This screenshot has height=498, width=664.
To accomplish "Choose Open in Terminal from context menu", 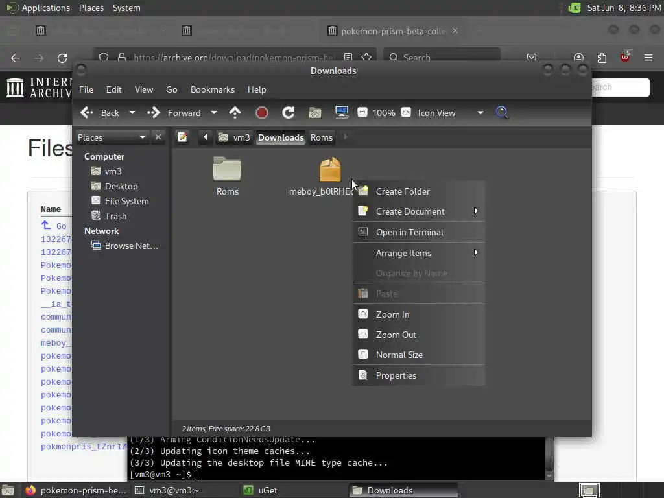I will (x=419, y=232).
